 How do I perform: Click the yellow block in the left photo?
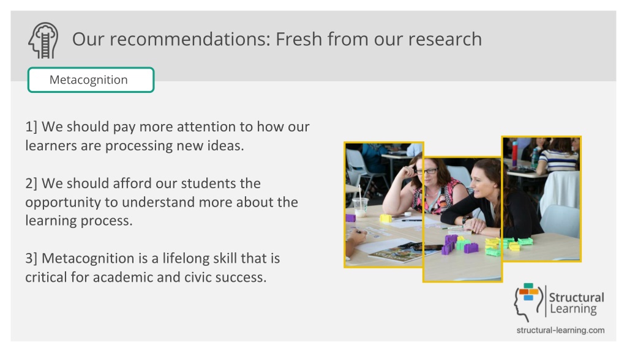pyautogui.click(x=386, y=218)
